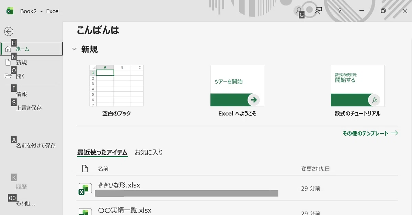Click the Excel file icon for ##ひな形.xlsx
This screenshot has width=412, height=215.
(x=85, y=189)
